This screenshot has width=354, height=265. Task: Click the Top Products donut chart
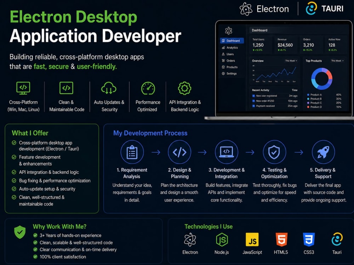[x=322, y=79]
